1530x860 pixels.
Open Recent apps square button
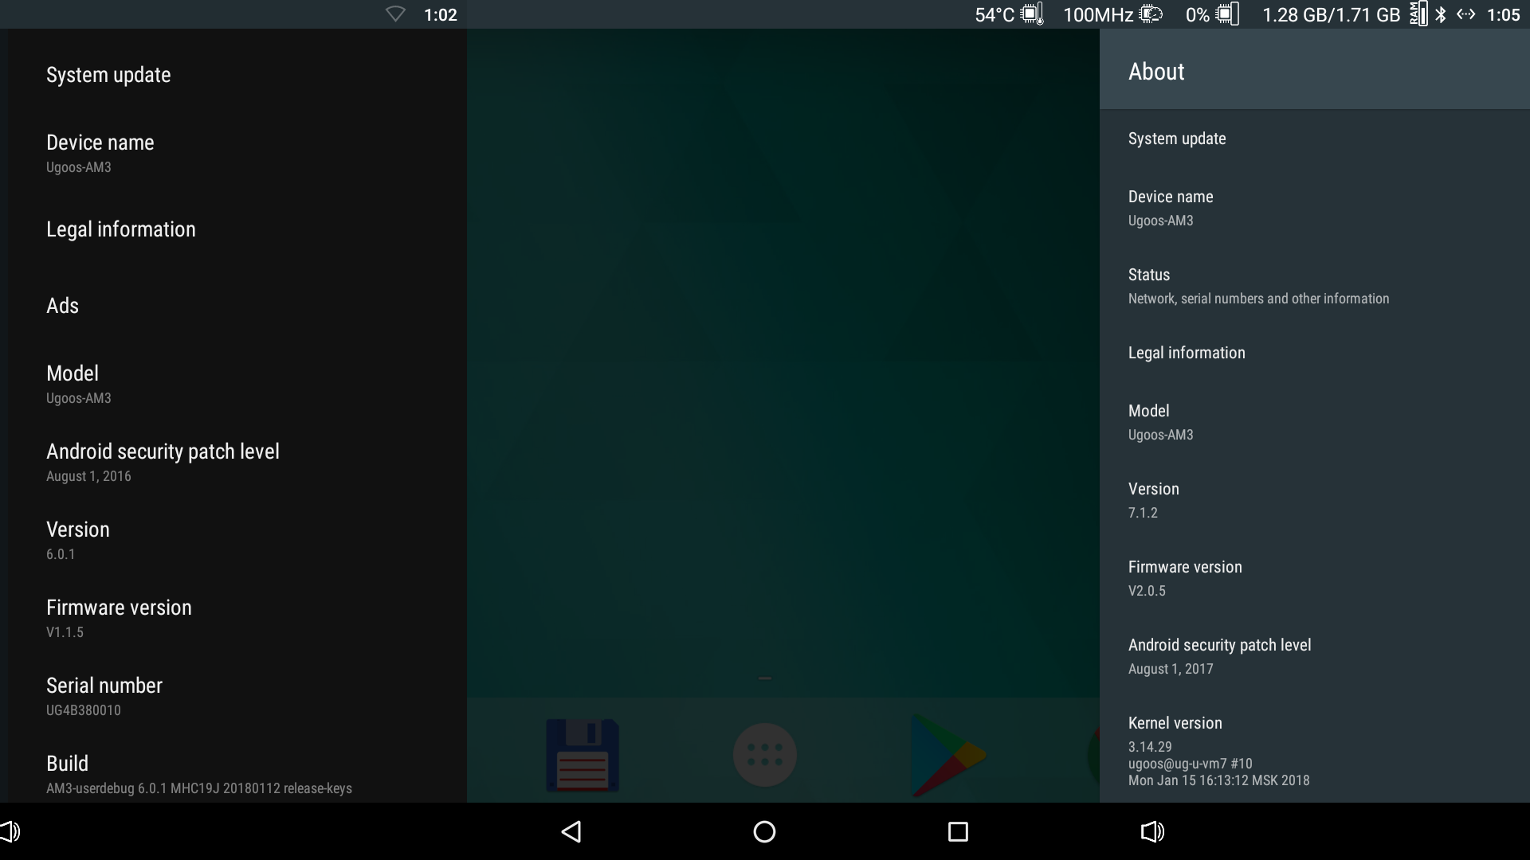(958, 832)
